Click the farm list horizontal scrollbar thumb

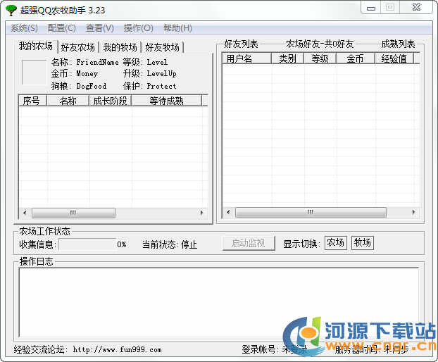(x=73, y=213)
